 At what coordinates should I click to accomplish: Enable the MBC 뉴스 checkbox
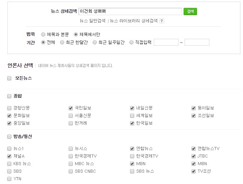[x=71, y=164]
